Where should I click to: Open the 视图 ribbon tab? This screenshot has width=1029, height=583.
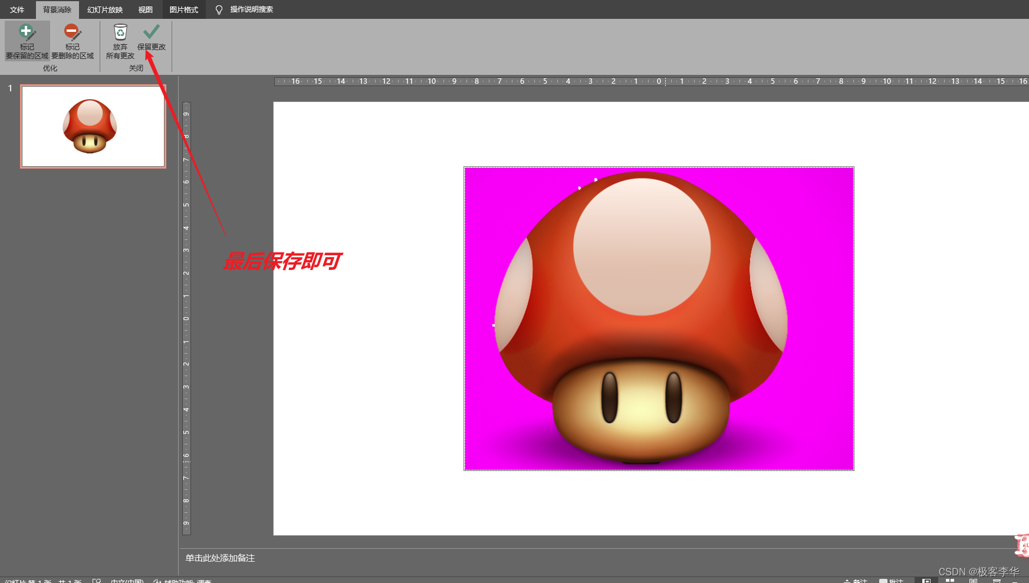pyautogui.click(x=145, y=9)
